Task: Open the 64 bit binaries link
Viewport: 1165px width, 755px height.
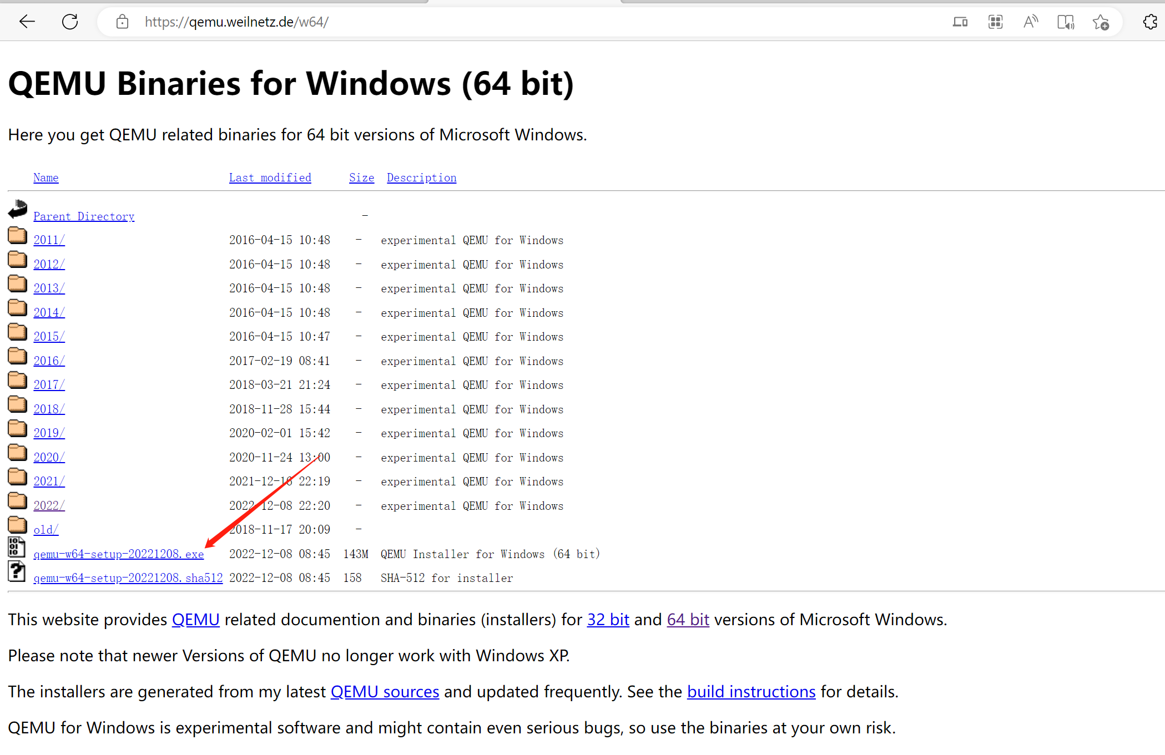Action: tap(688, 620)
